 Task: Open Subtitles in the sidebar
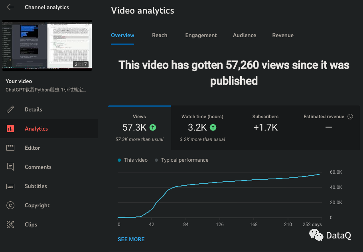click(x=36, y=186)
